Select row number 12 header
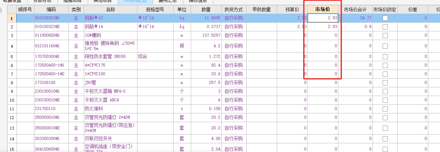 pos(12,118)
